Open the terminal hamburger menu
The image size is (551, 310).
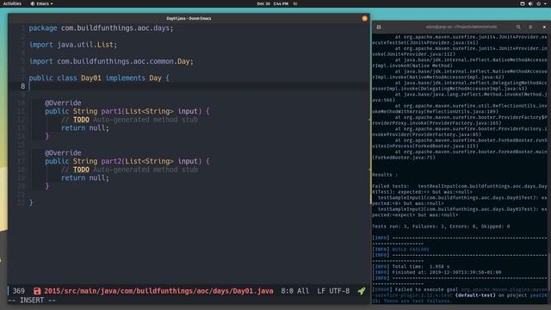[x=530, y=27]
